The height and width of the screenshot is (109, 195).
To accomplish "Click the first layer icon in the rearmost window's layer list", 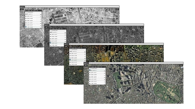I will point(26,14).
